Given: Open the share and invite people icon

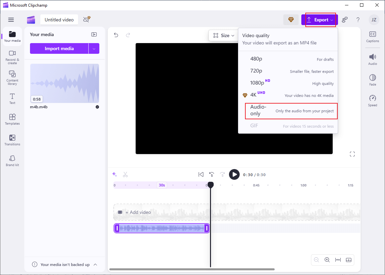Looking at the screenshot, I should point(345,20).
